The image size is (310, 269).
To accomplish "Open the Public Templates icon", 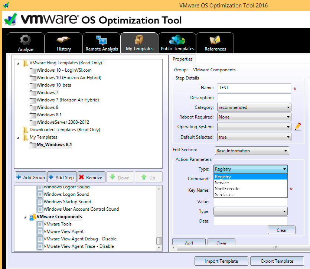I will pos(177,40).
